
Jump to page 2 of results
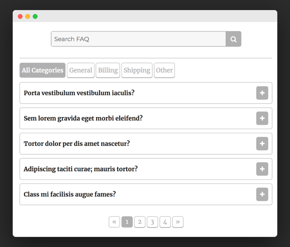point(140,222)
